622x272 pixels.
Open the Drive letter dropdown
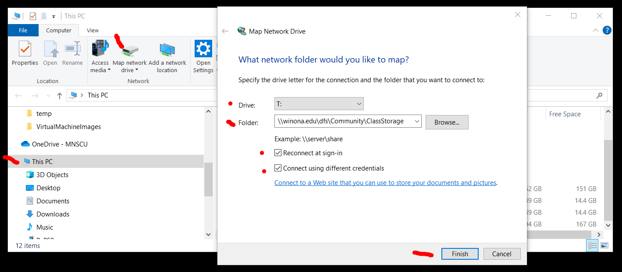[319, 104]
